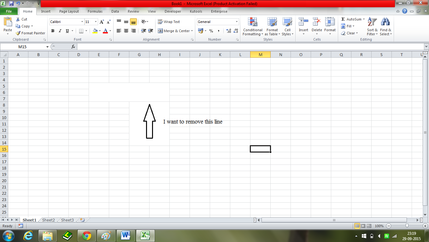Decrease indent in Alignment group

click(144, 31)
